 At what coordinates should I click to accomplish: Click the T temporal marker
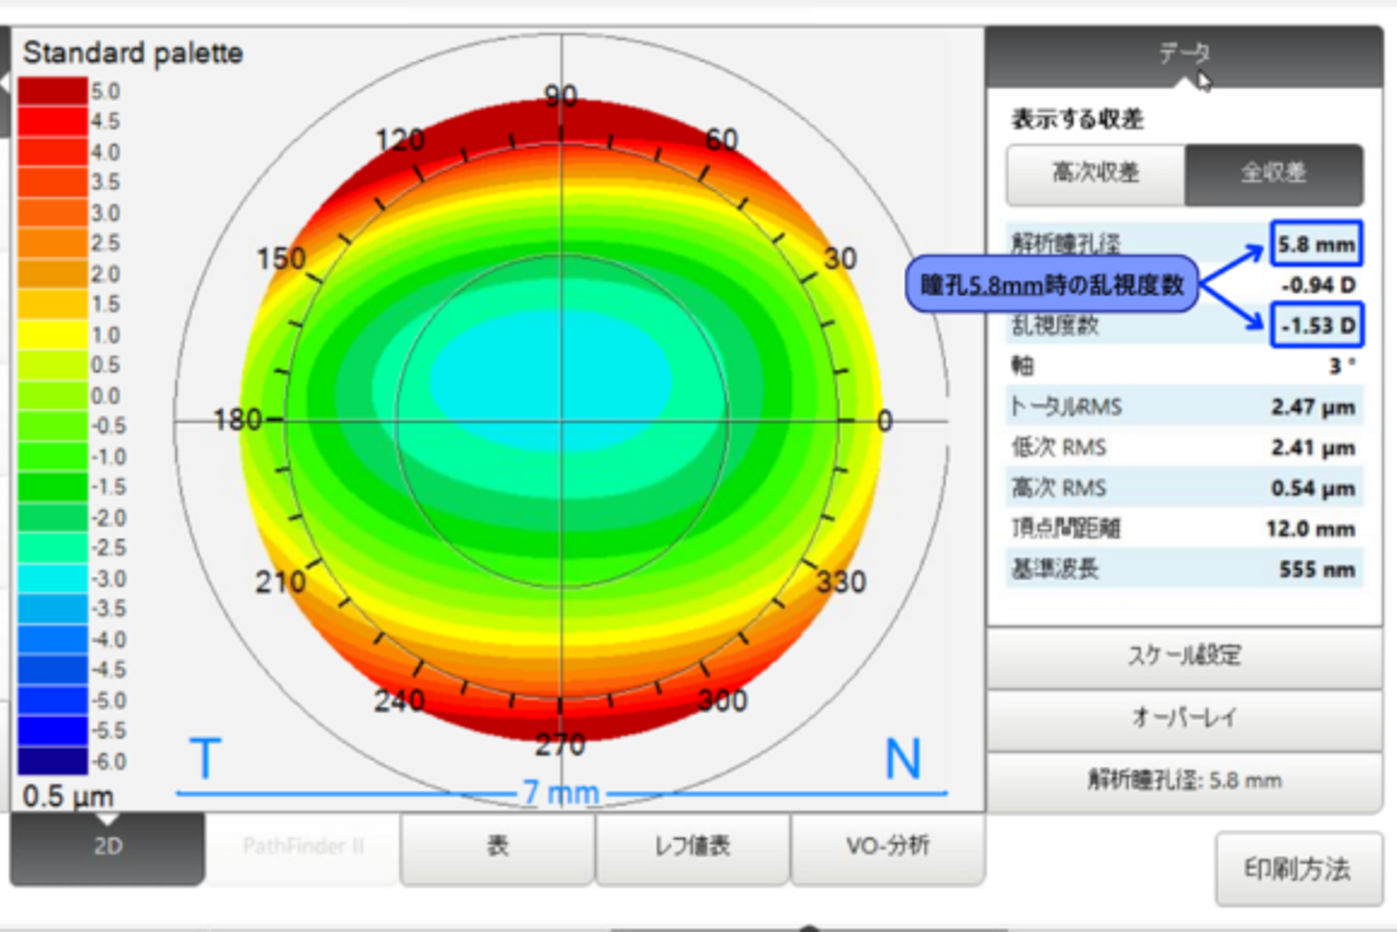[205, 758]
